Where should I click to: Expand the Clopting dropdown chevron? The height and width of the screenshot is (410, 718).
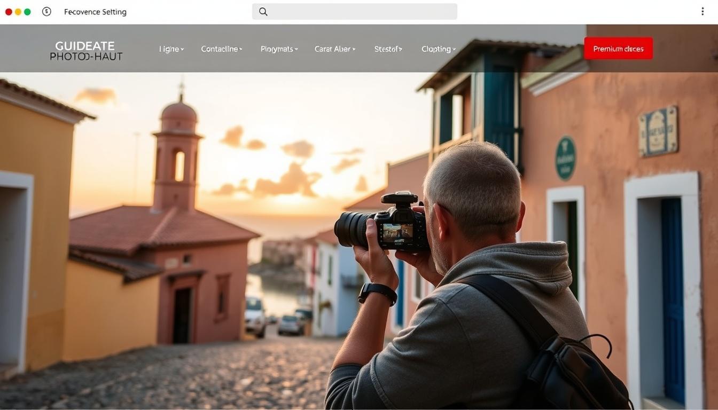[x=454, y=49]
